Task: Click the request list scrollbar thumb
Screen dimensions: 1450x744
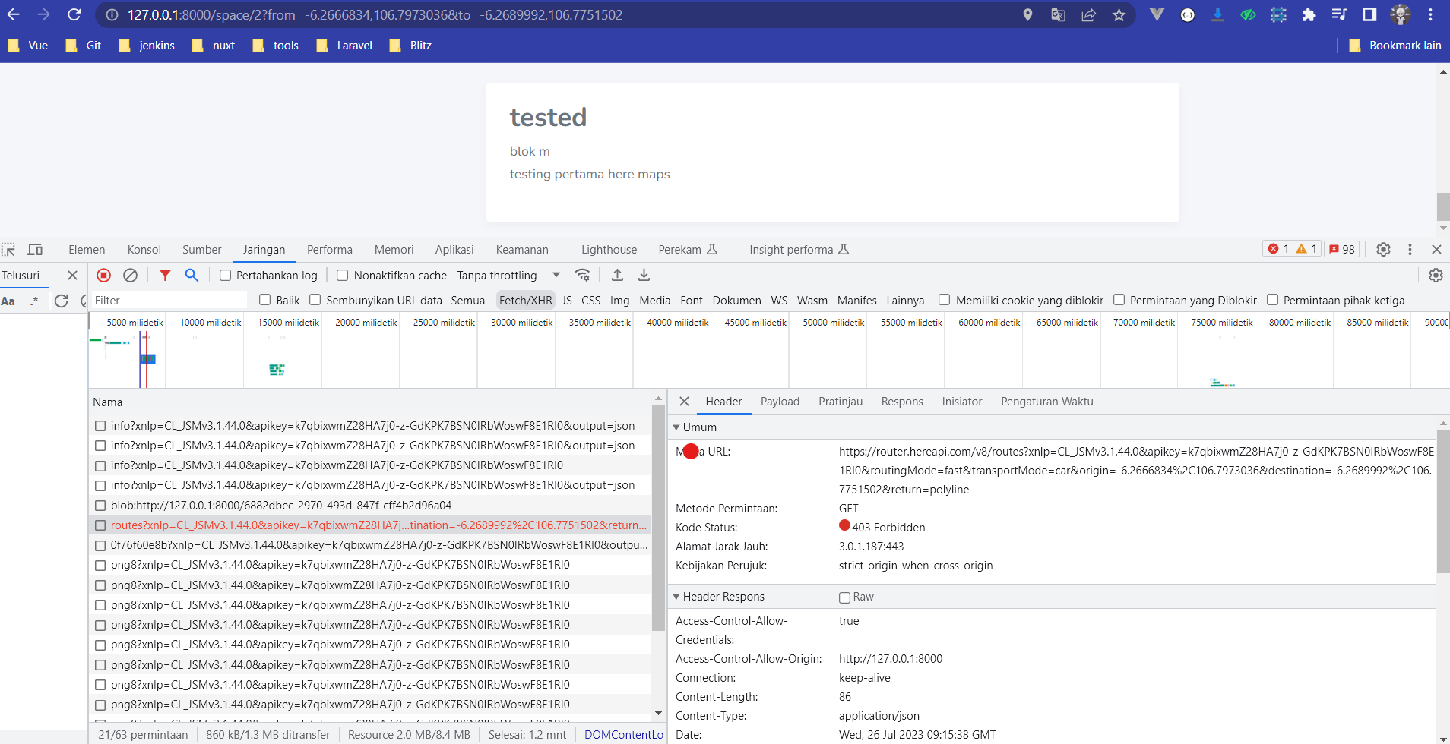Action: pos(658,518)
